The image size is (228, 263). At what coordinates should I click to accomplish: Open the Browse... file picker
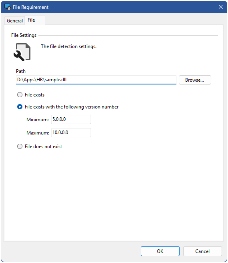click(x=195, y=80)
